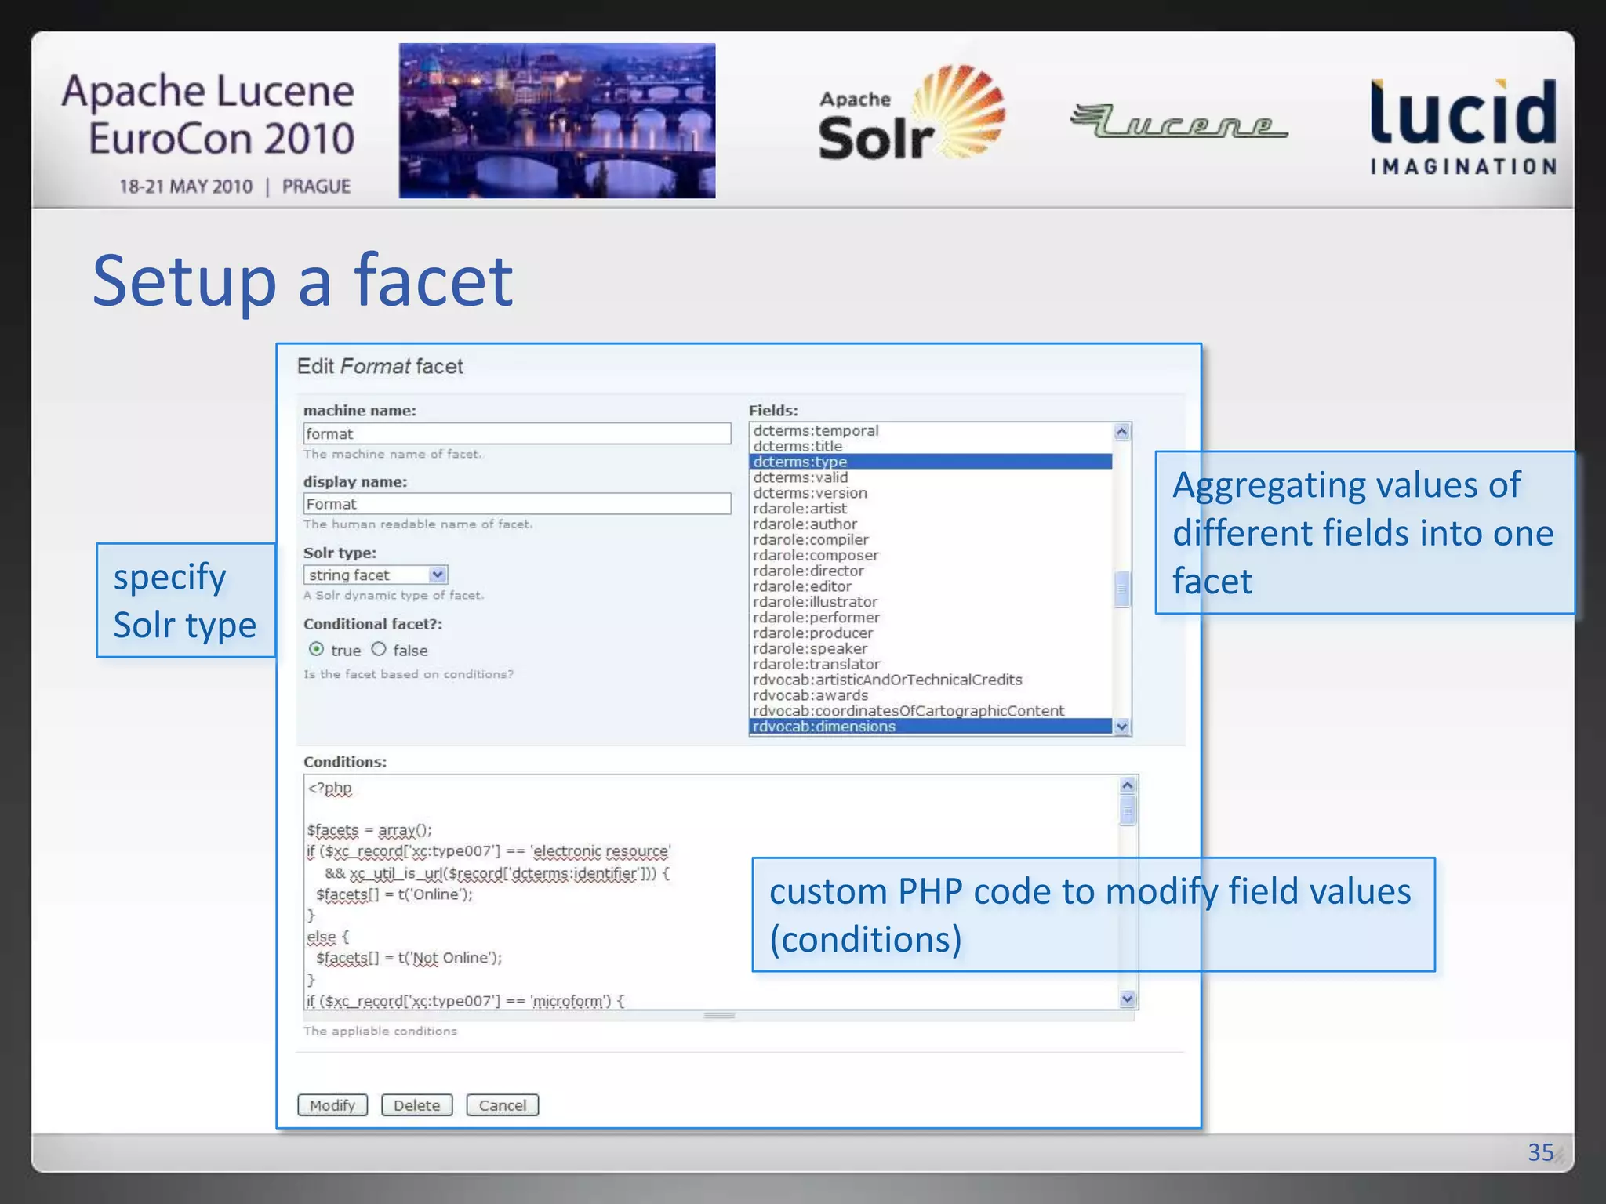Click the Lucene logo
The height and width of the screenshot is (1204, 1606).
[1179, 121]
